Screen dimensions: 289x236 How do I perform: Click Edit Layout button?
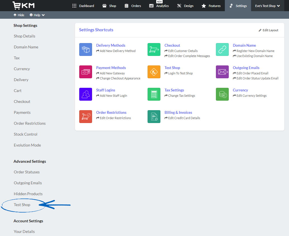(268, 30)
